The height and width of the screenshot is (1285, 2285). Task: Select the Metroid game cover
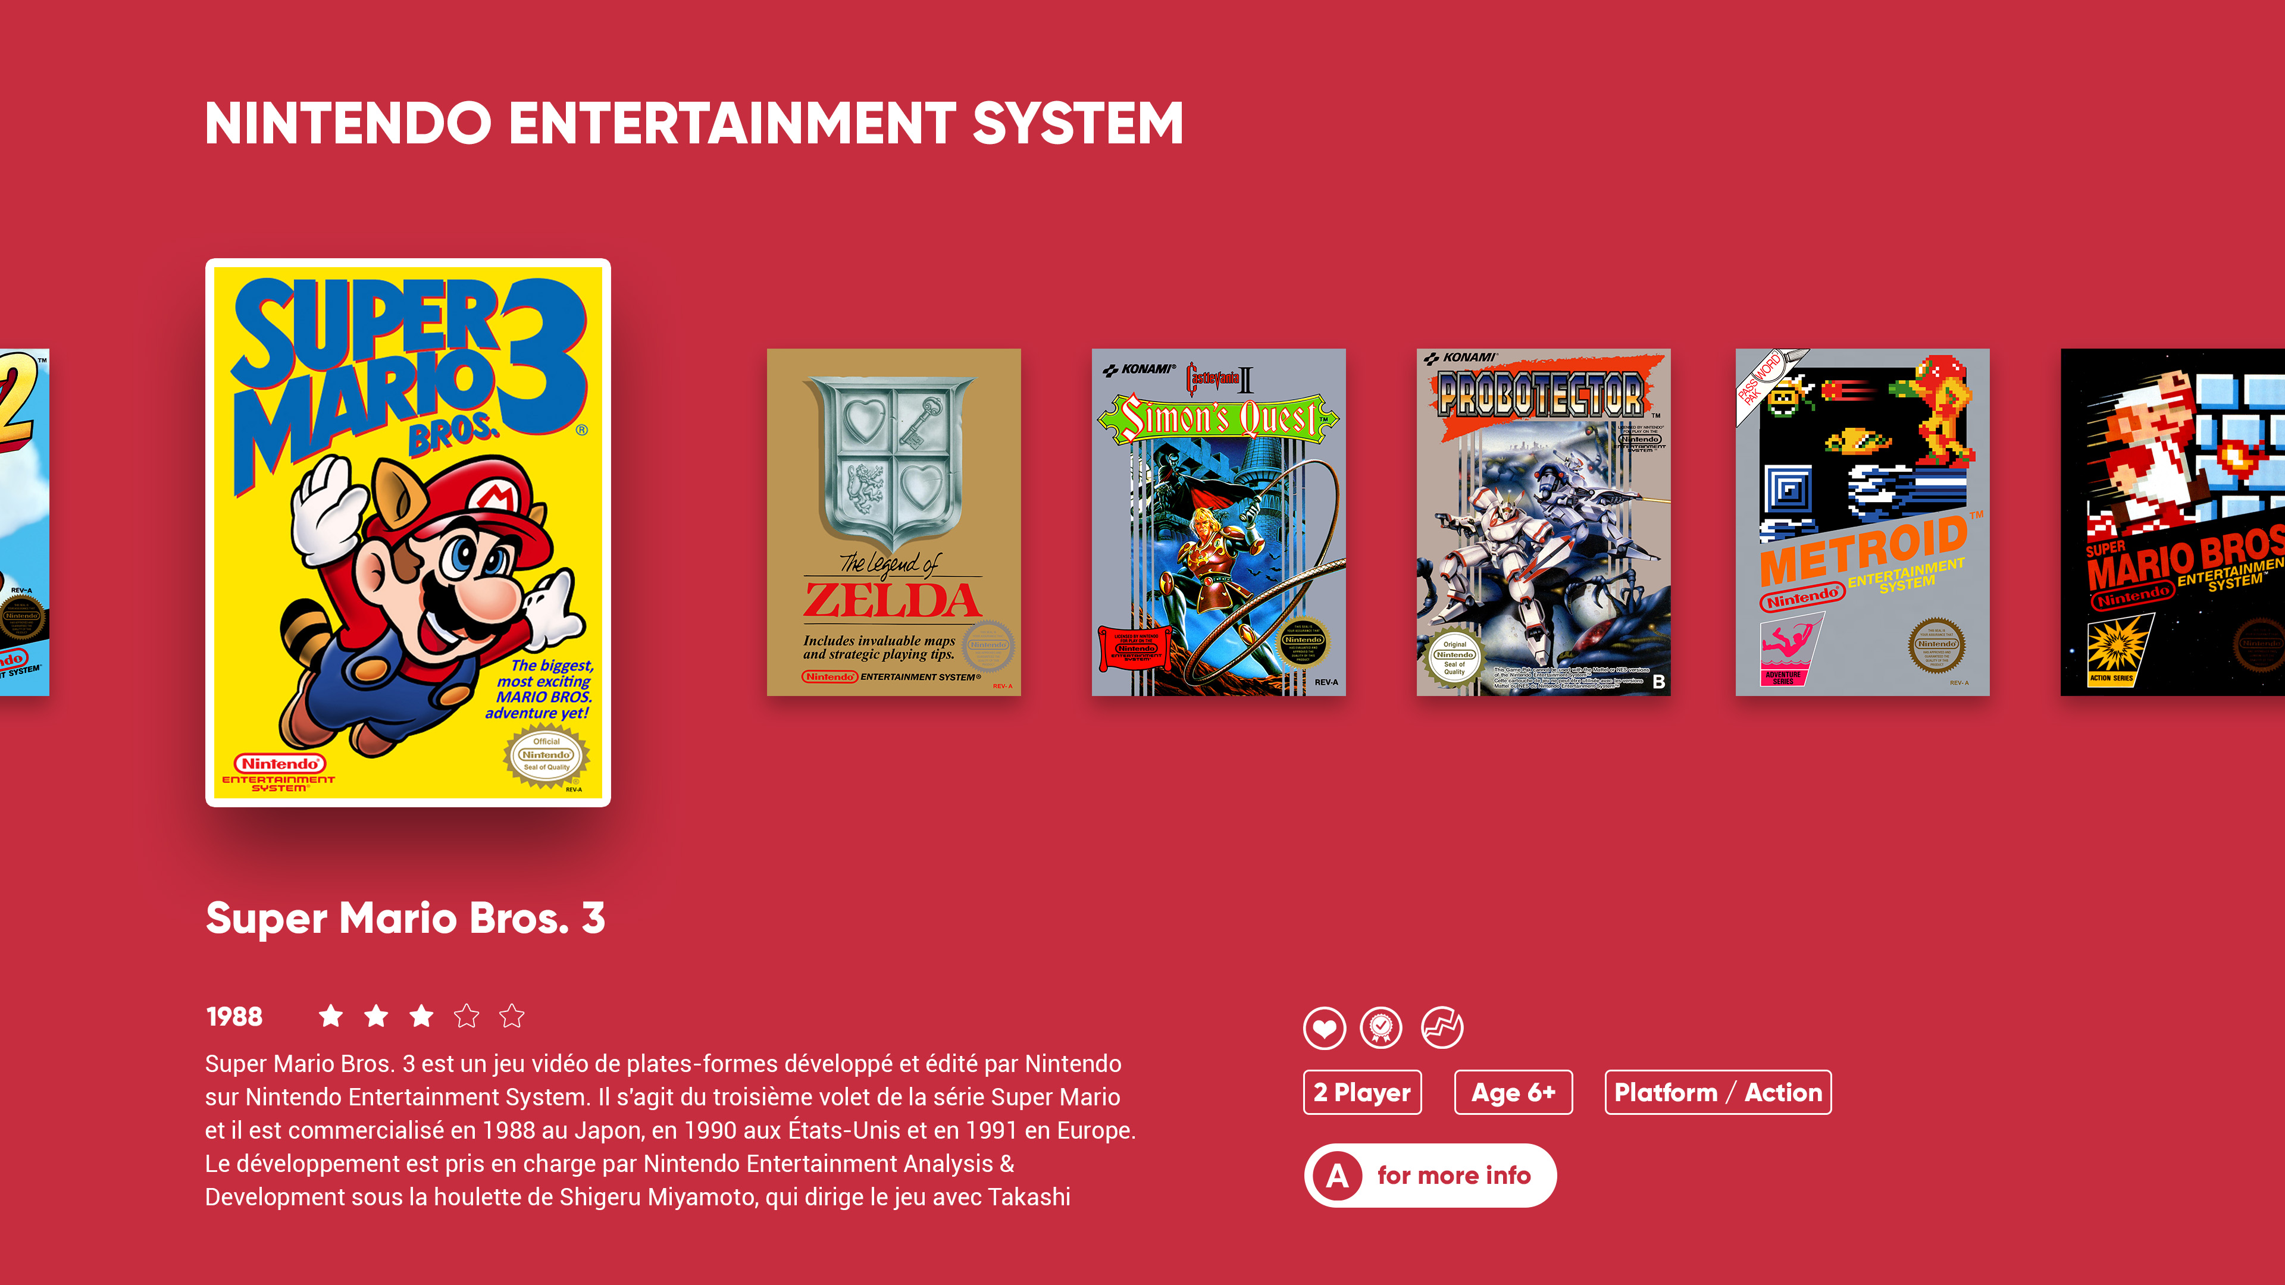(x=1863, y=522)
